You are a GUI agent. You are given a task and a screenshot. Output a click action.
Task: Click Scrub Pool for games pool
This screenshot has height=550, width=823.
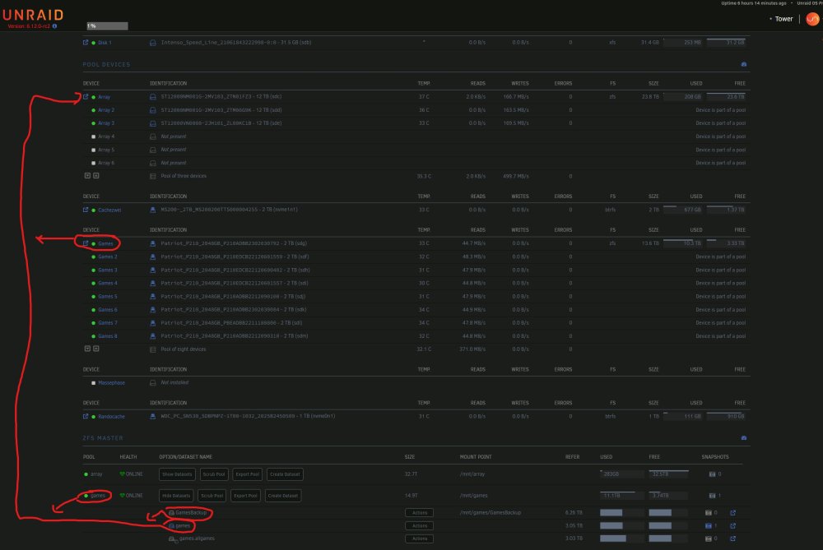tap(212, 496)
